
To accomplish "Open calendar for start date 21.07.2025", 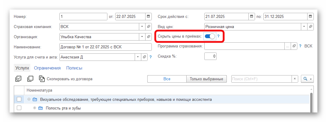I will pyautogui.click(x=251, y=16).
